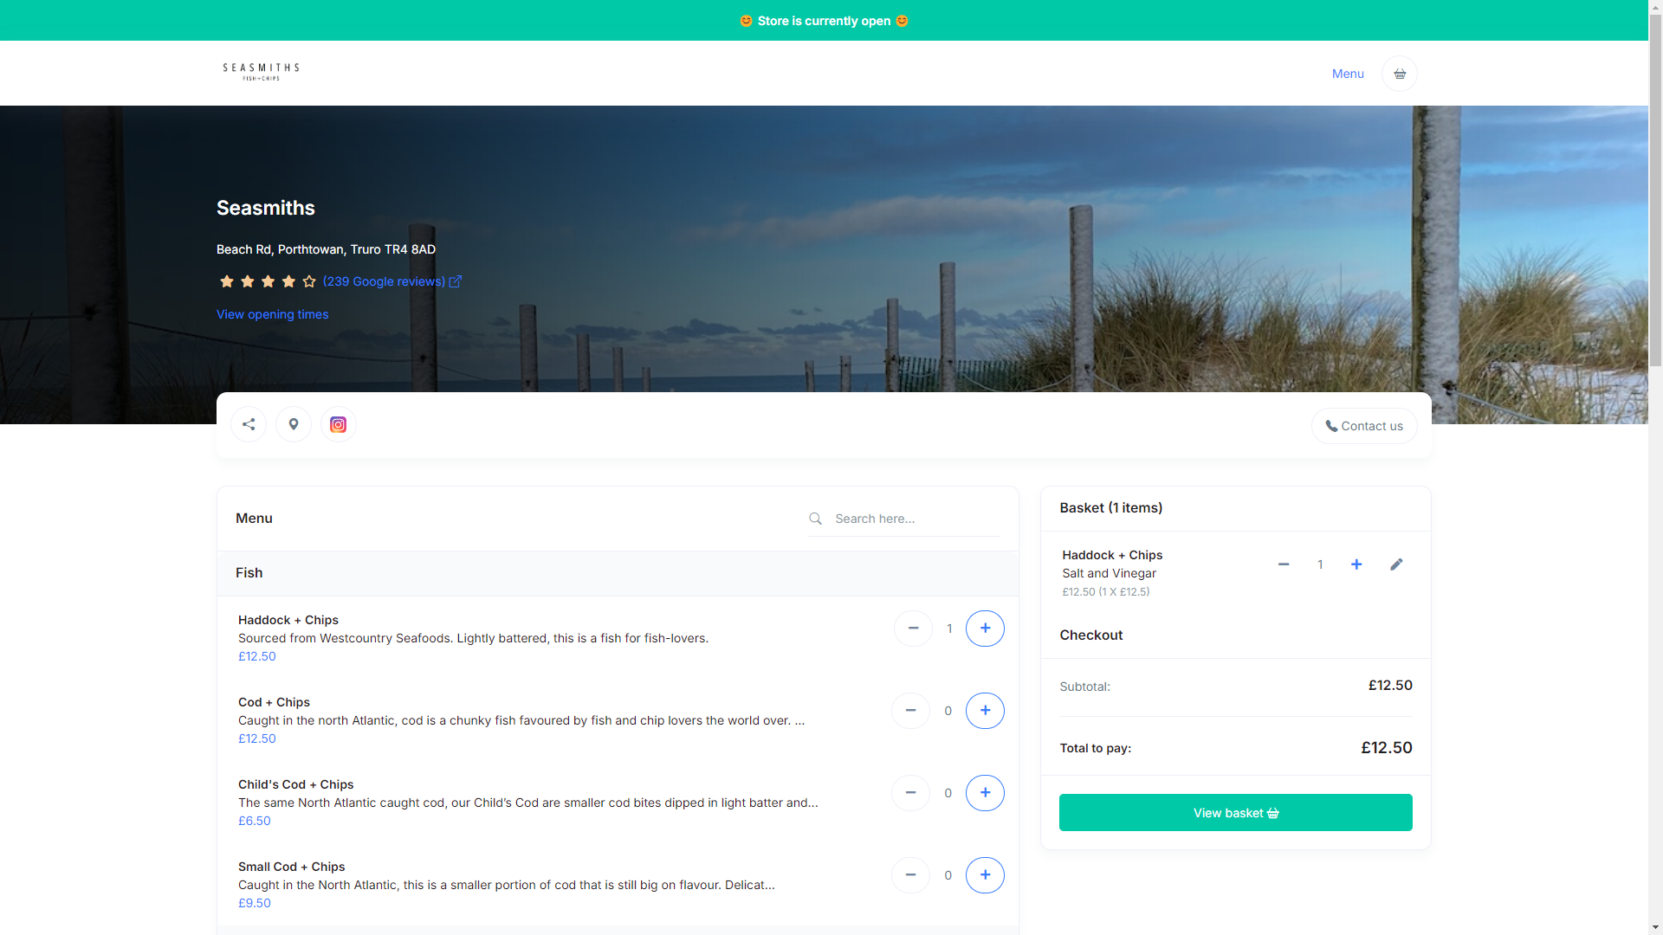Click the scrollbar down arrow

tap(1655, 928)
